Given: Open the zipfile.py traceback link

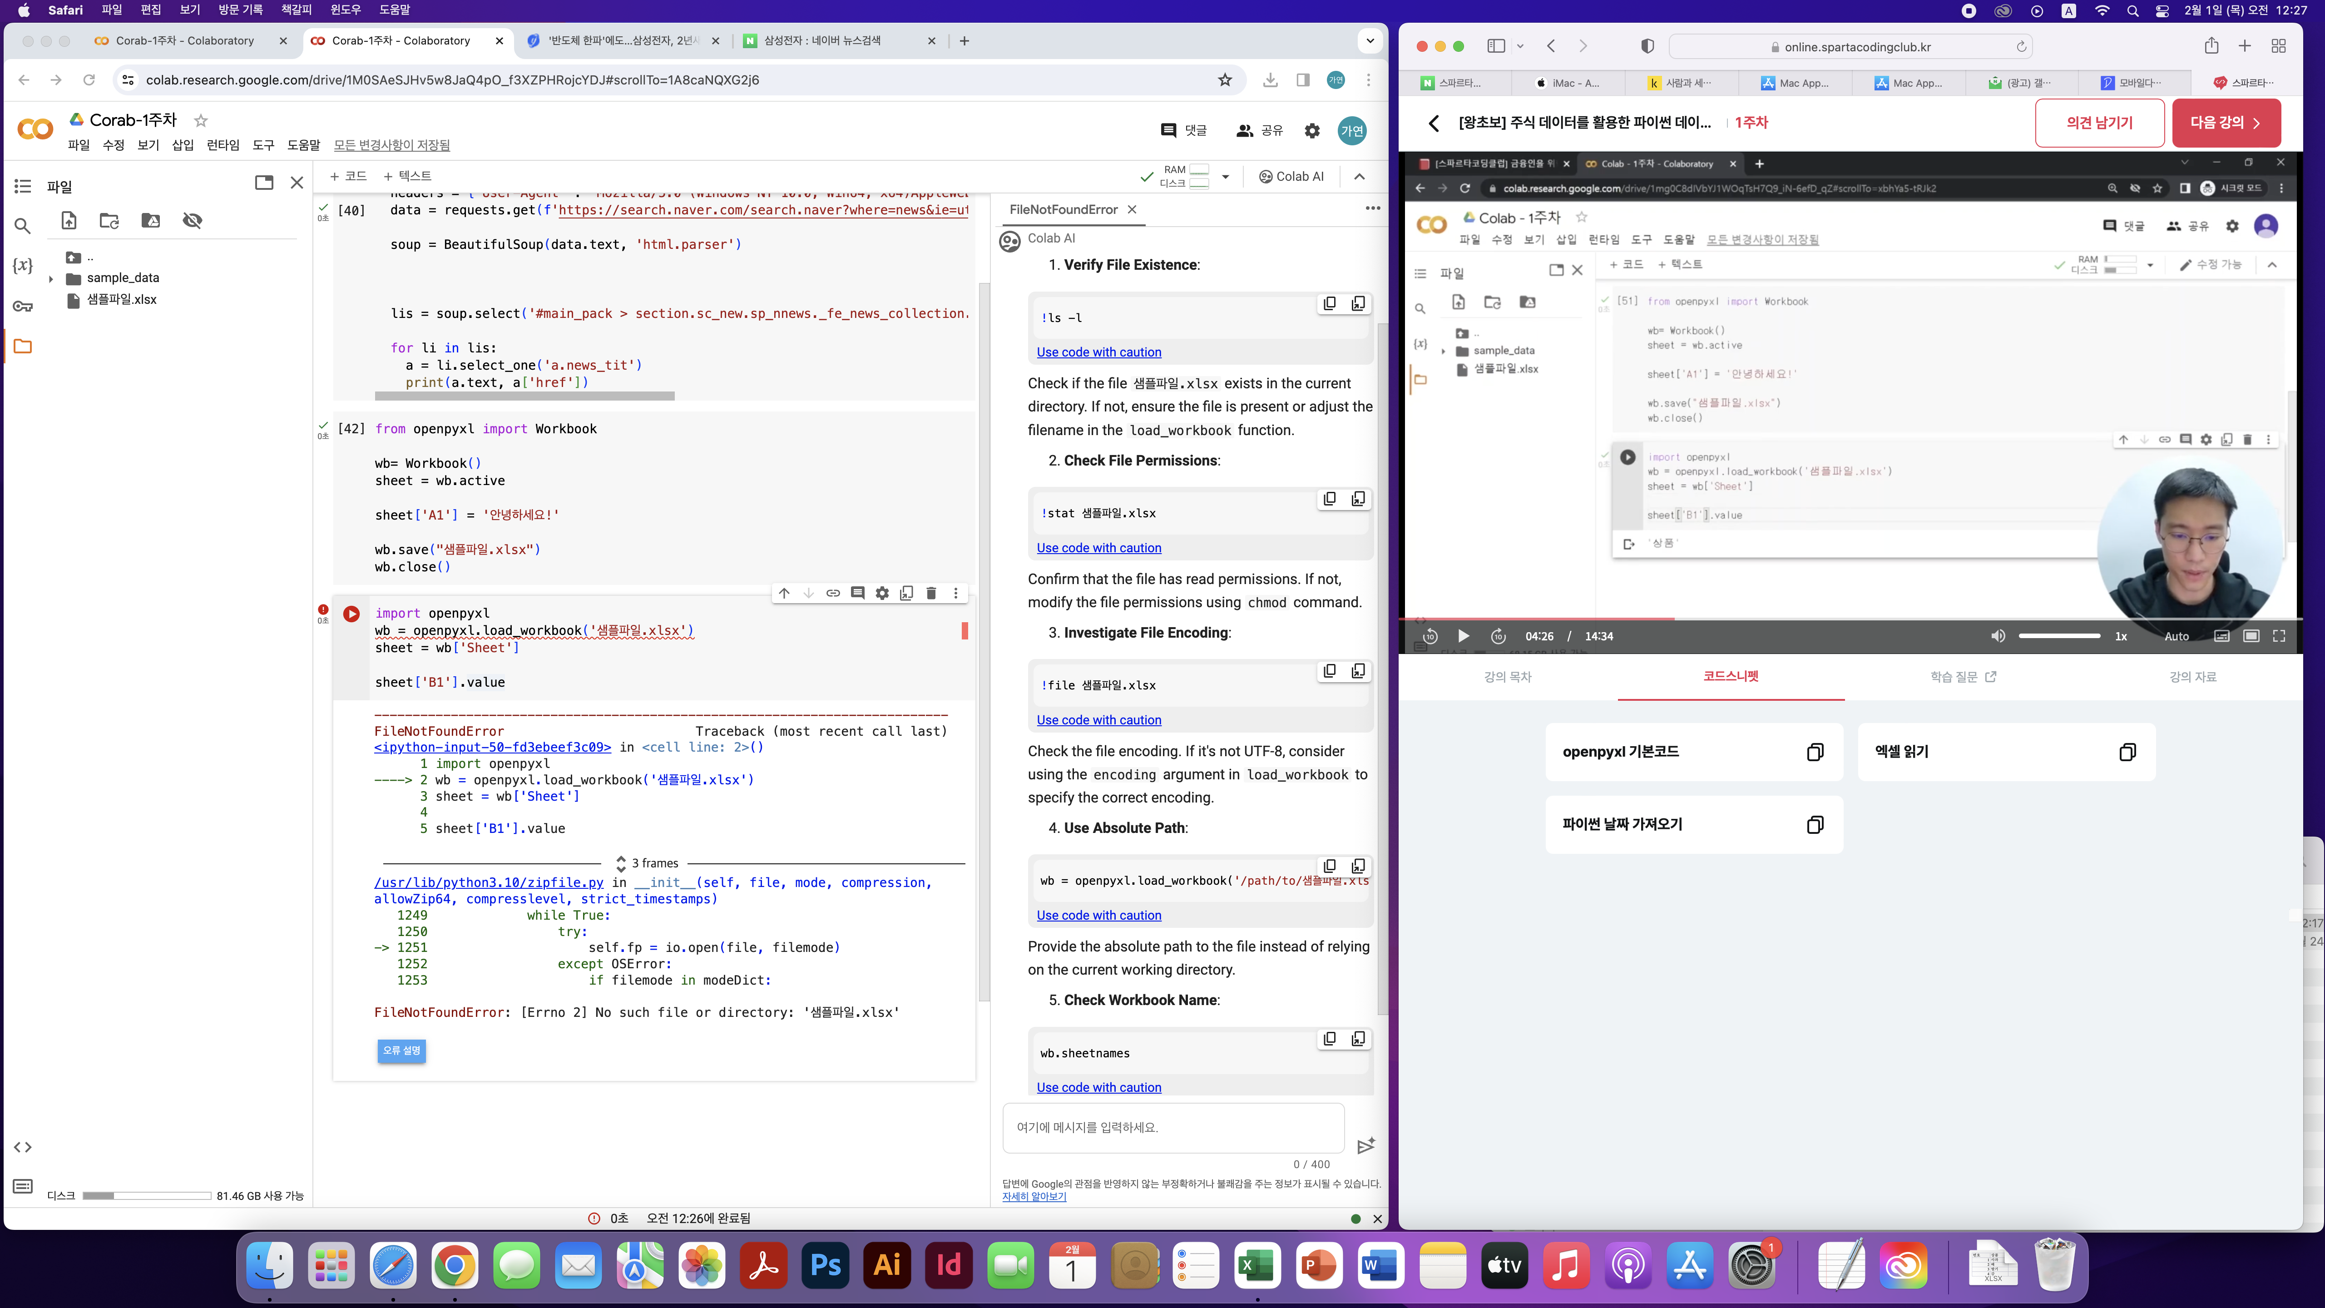Looking at the screenshot, I should (489, 883).
